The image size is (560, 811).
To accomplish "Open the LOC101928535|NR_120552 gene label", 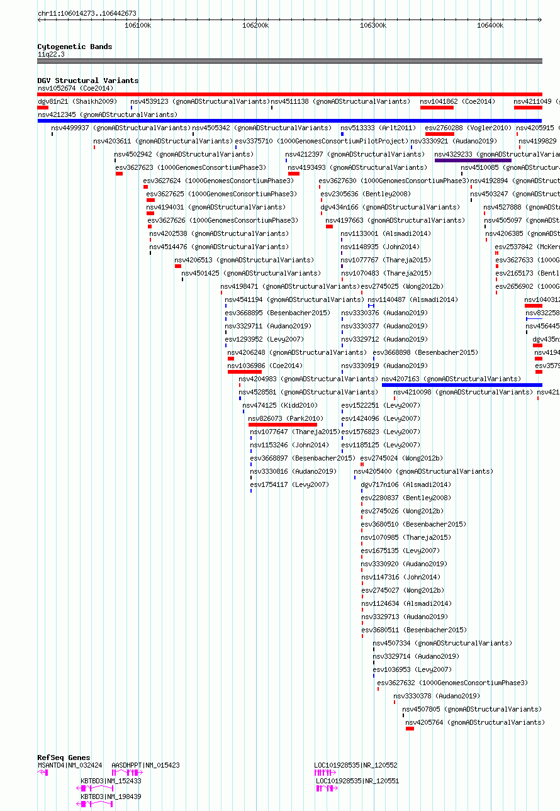I will (356, 765).
